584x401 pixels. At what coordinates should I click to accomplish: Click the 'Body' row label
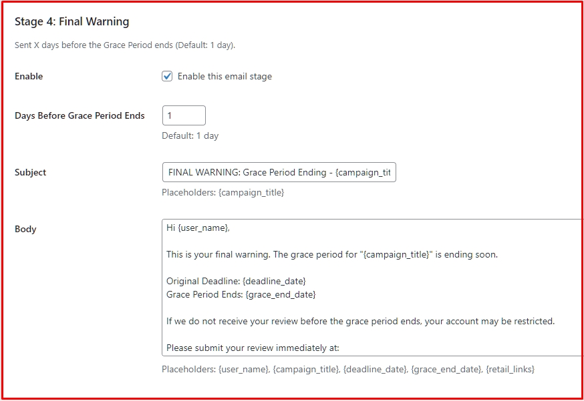(x=25, y=229)
